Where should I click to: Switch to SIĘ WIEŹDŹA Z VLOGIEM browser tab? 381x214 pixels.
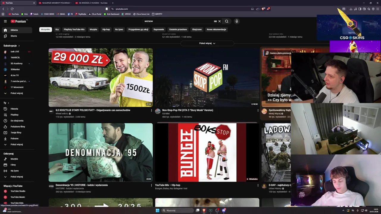[91, 3]
